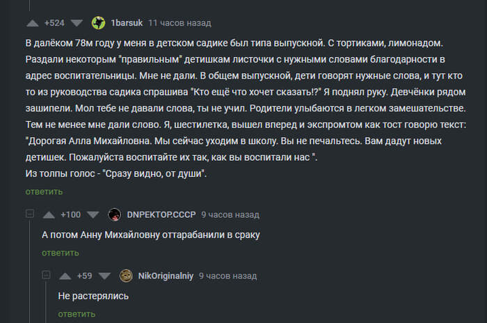This screenshot has width=487, height=323.
Task: Upvote NikOriginalniy's comment
Action: click(66, 276)
